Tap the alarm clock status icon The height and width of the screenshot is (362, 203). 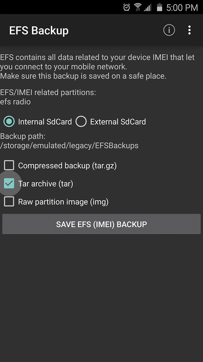coord(126,8)
